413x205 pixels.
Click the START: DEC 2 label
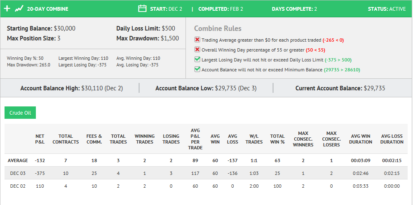pos(166,9)
